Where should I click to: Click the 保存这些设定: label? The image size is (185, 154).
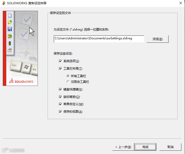[x=63, y=54]
